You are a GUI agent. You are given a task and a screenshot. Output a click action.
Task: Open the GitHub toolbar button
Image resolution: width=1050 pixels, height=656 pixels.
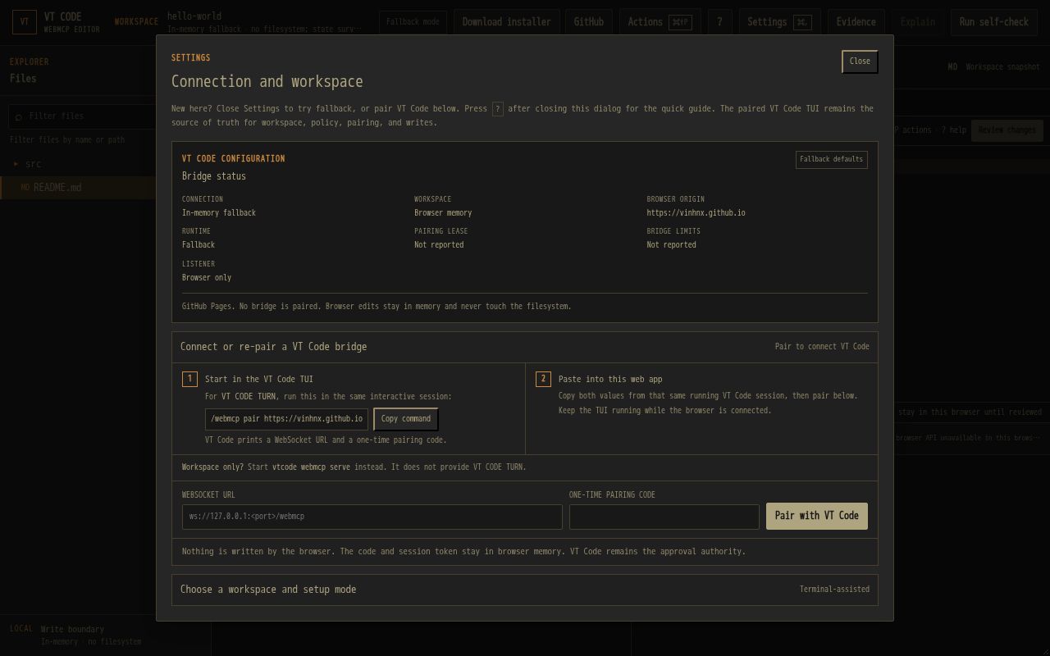589,22
